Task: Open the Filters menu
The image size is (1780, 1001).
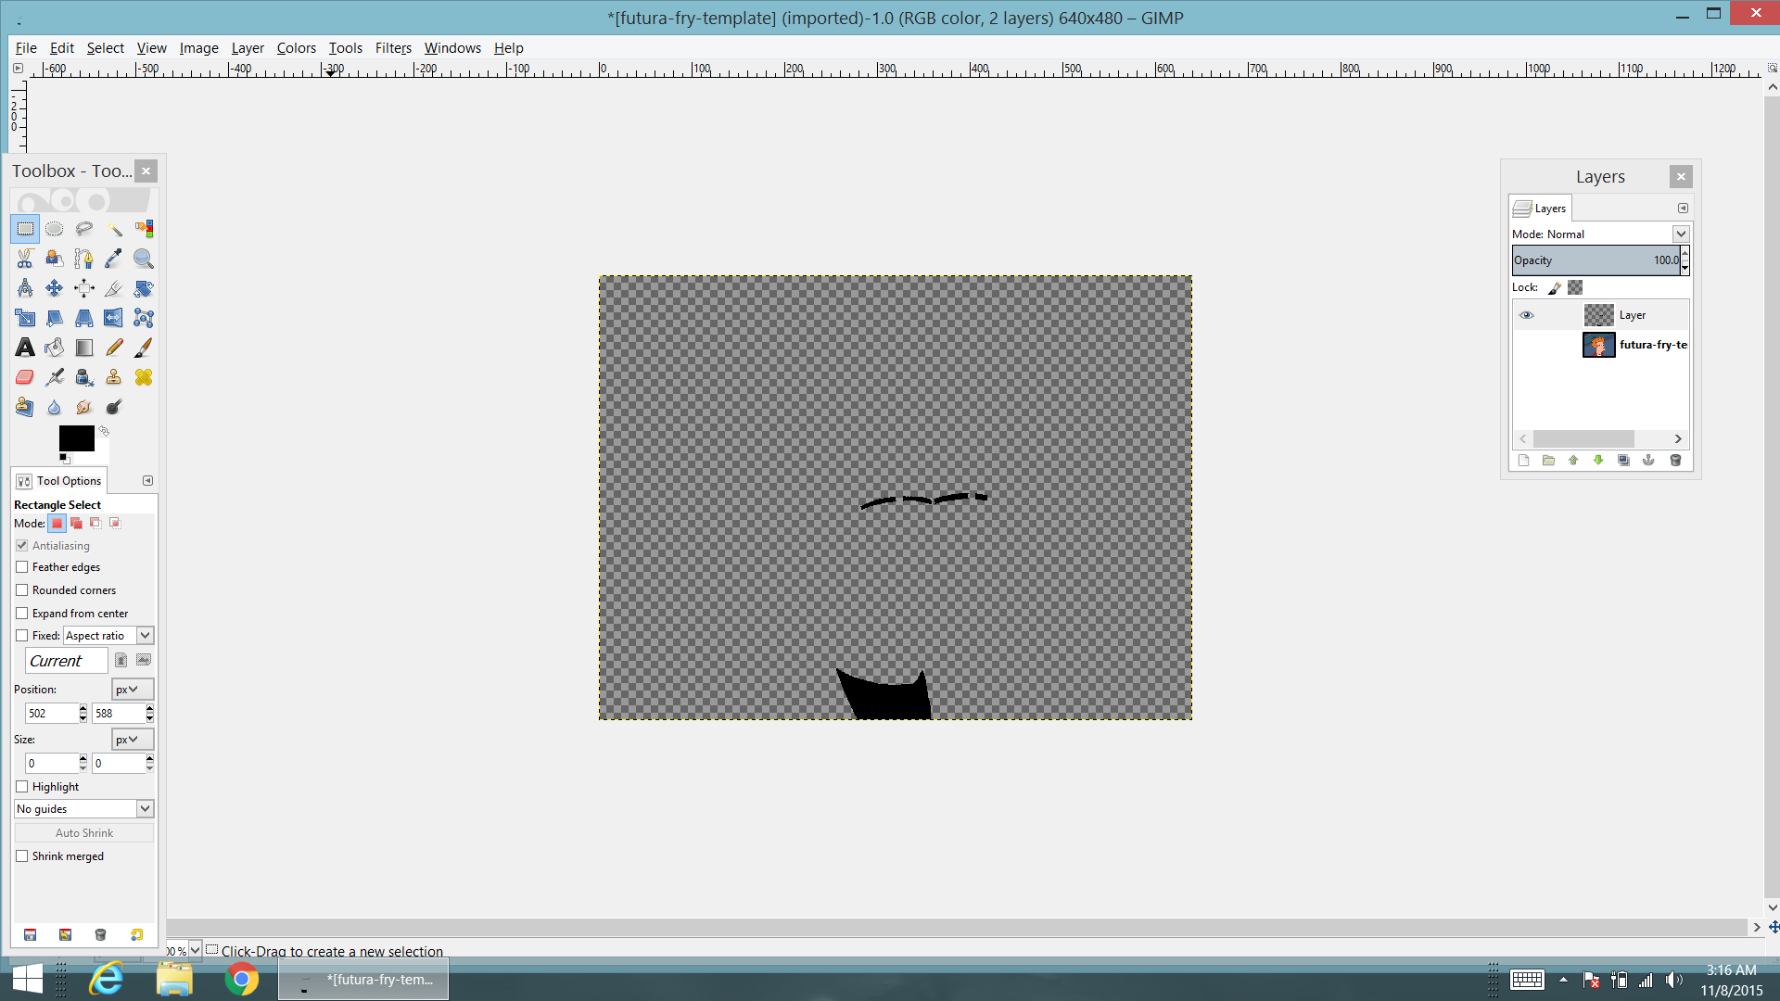Action: [x=393, y=48]
